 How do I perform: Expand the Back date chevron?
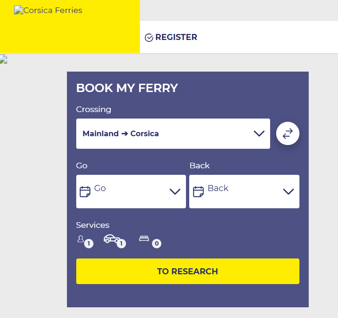289,192
